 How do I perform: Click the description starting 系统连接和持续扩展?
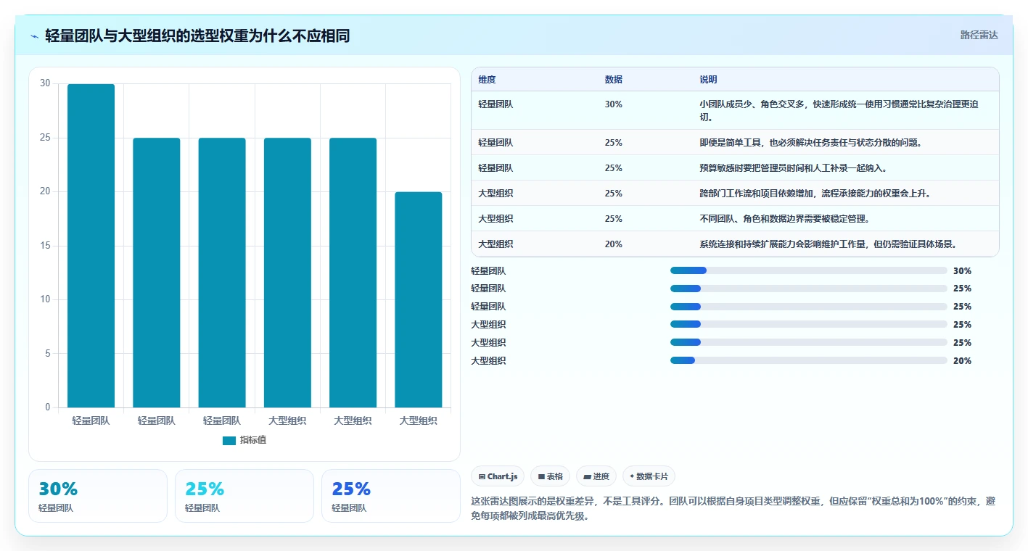(828, 244)
